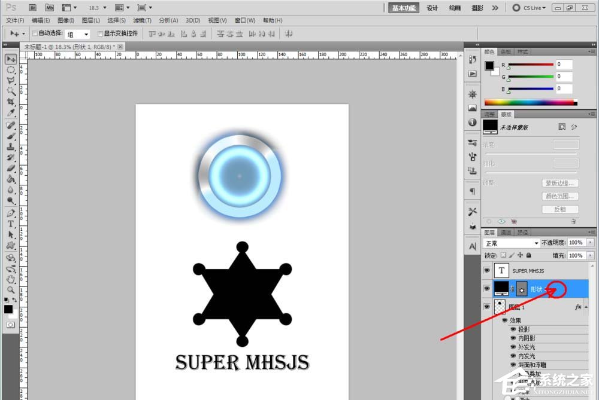The height and width of the screenshot is (400, 599).
Task: Select the Magic Wand tool
Action: coord(11,91)
